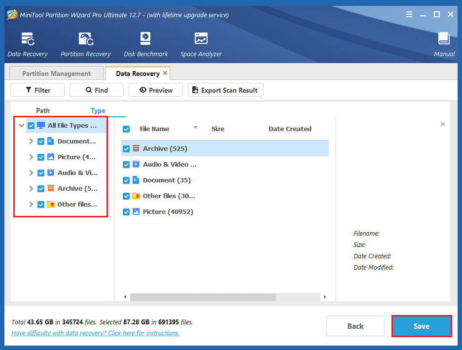462x350 pixels.
Task: Open the Disk Benchmark tool icon
Action: pyautogui.click(x=145, y=38)
